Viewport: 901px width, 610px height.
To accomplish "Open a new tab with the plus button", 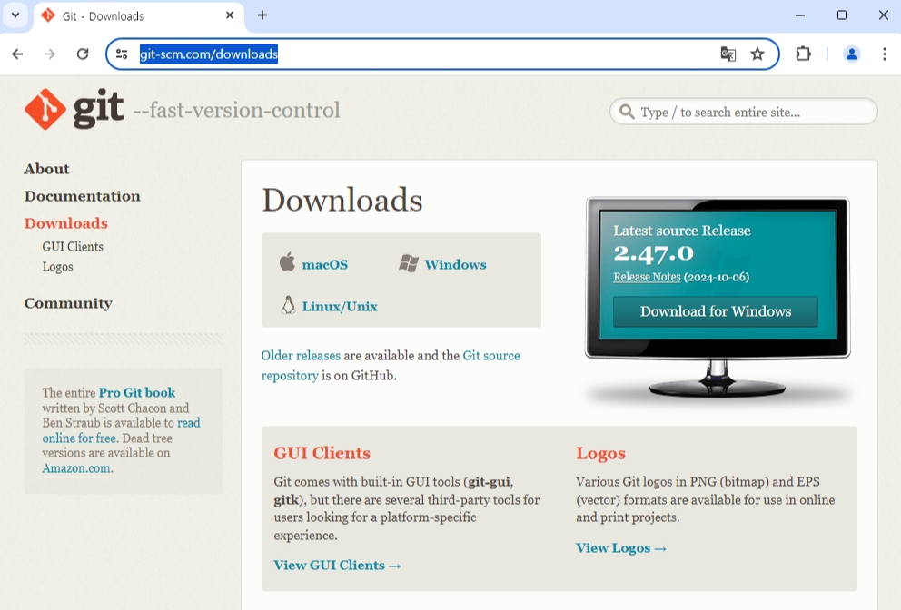I will pyautogui.click(x=262, y=15).
